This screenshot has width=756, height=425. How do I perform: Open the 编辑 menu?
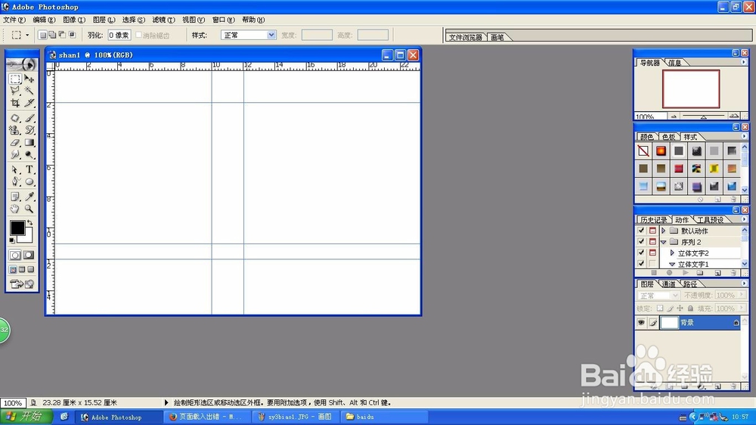point(44,20)
